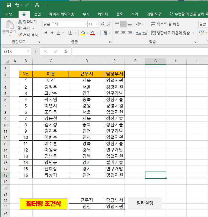Screen dimensions: 208x217
Task: Toggle bold formatting
Action: tap(46, 33)
